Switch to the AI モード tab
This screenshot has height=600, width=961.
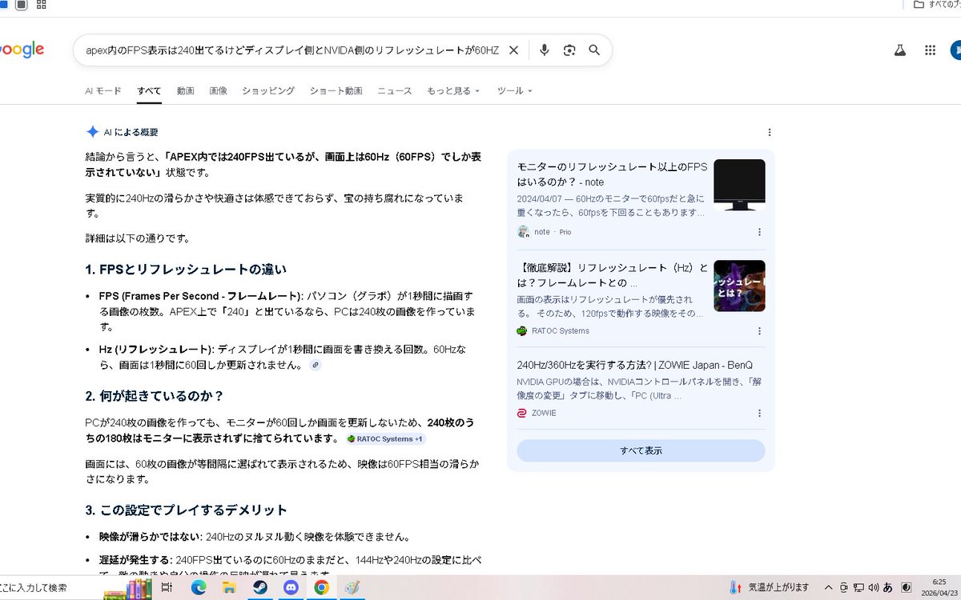pyautogui.click(x=103, y=91)
